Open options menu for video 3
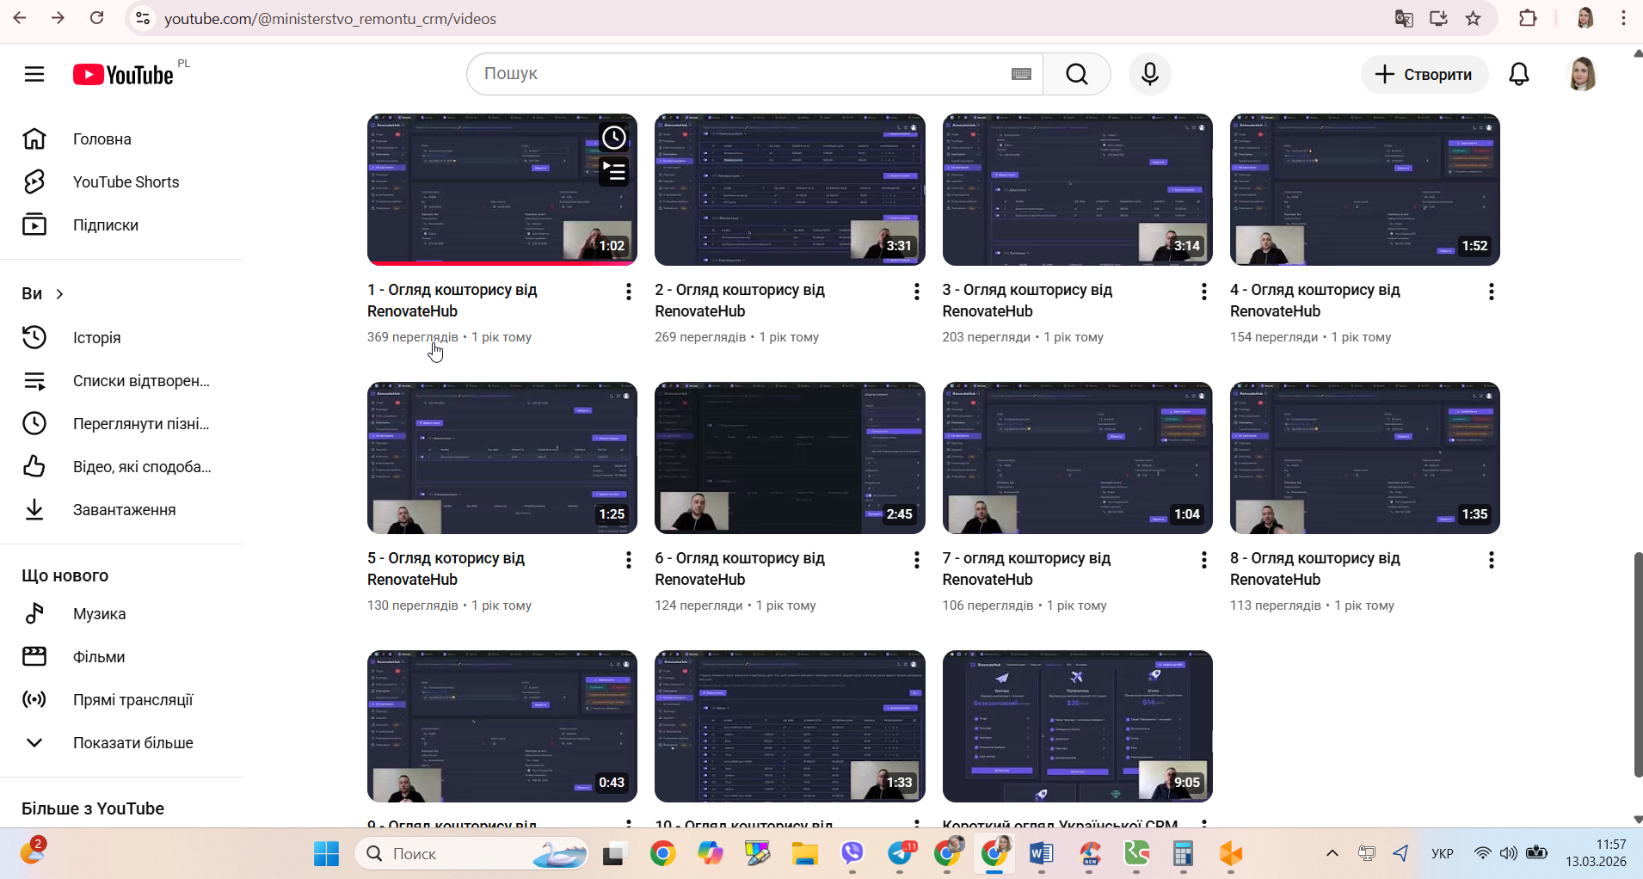The image size is (1643, 879). pos(1203,292)
